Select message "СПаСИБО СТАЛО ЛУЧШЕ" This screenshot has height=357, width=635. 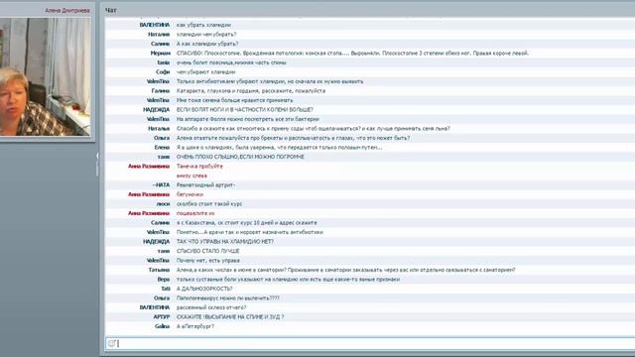(x=207, y=251)
